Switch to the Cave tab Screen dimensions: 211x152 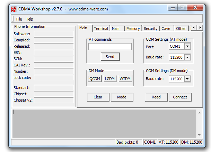167,29
